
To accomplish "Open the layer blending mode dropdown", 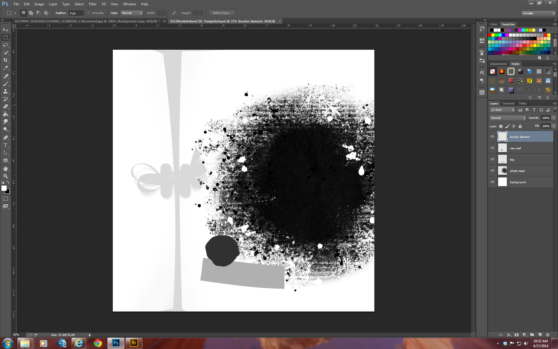I will click(x=507, y=118).
